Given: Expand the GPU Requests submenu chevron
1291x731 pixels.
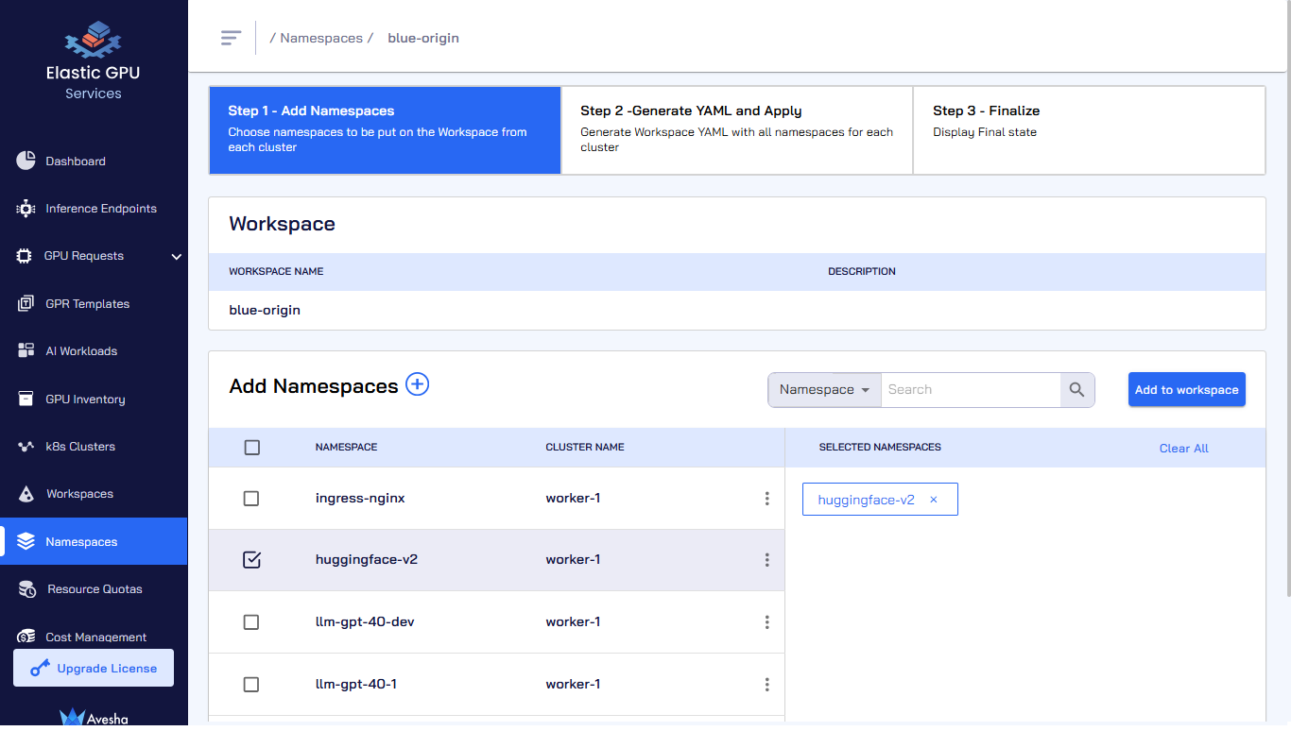Looking at the screenshot, I should point(176,257).
